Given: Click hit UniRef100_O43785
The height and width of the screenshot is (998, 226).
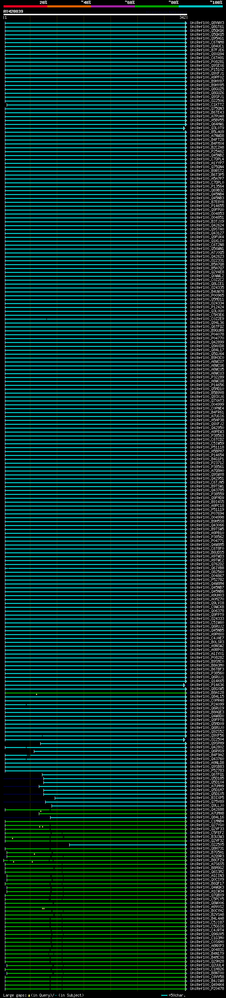Looking at the screenshot, I should [207, 490].
